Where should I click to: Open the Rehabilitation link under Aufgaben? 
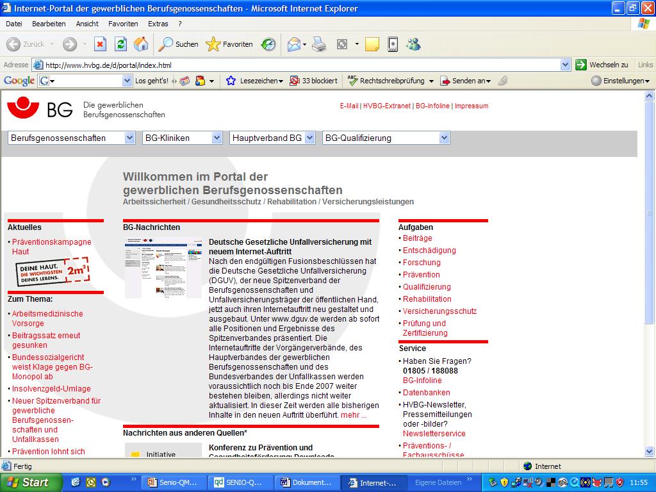(427, 299)
